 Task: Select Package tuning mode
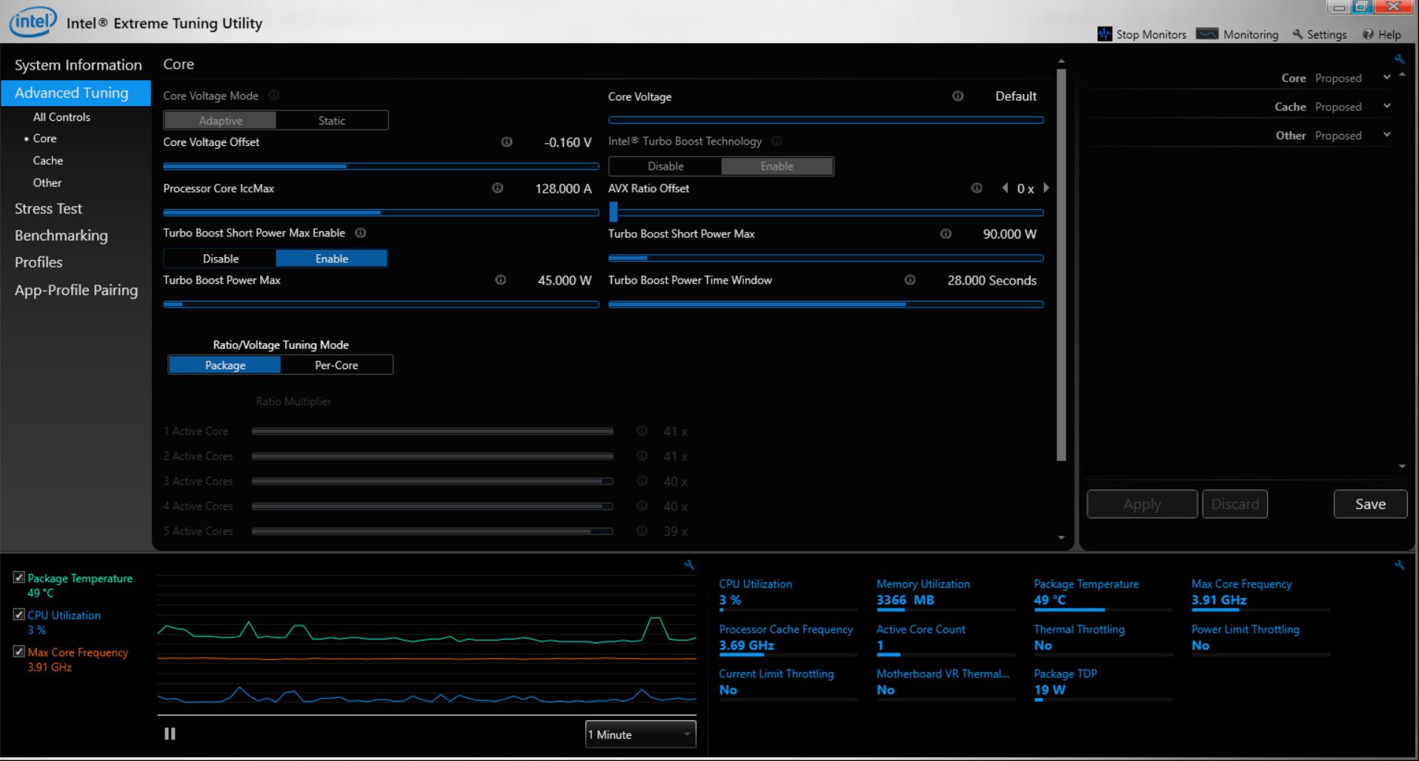tap(225, 365)
